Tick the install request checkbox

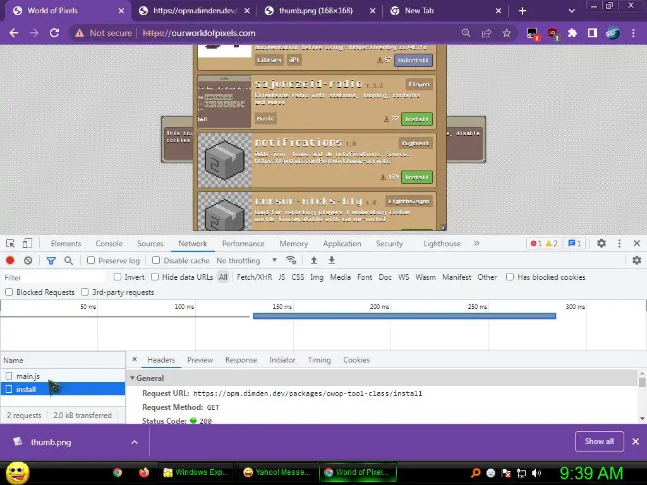pyautogui.click(x=9, y=389)
